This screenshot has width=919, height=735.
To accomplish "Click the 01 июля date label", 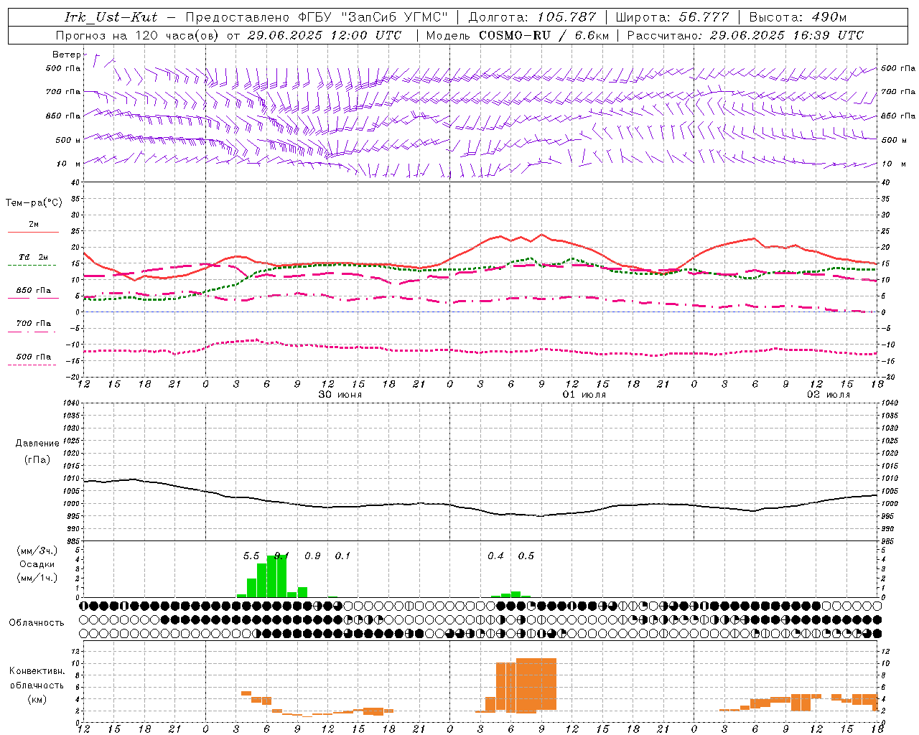I will coord(584,395).
